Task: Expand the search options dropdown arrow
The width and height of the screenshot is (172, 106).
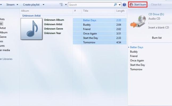Action: pos(120,5)
